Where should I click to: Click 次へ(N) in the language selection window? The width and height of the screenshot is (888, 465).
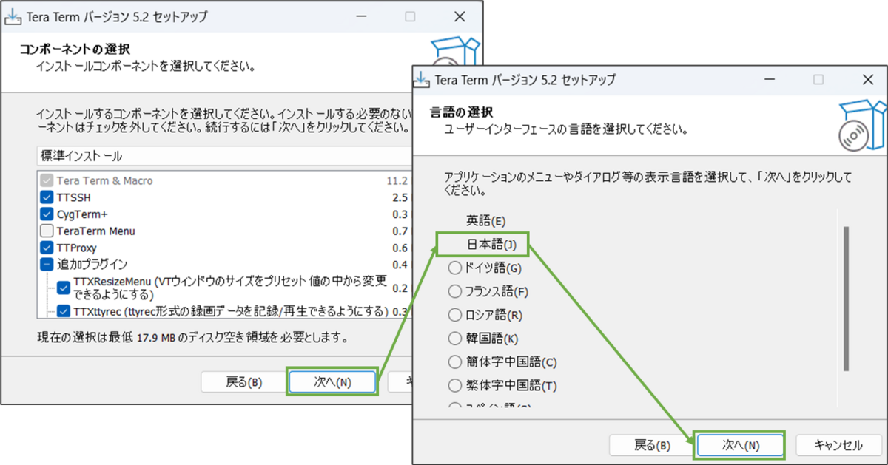pyautogui.click(x=740, y=446)
